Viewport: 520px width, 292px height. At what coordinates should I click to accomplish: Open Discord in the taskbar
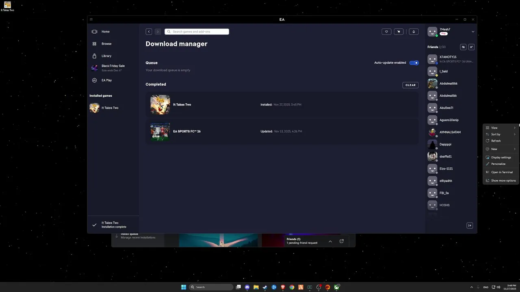tap(247, 287)
